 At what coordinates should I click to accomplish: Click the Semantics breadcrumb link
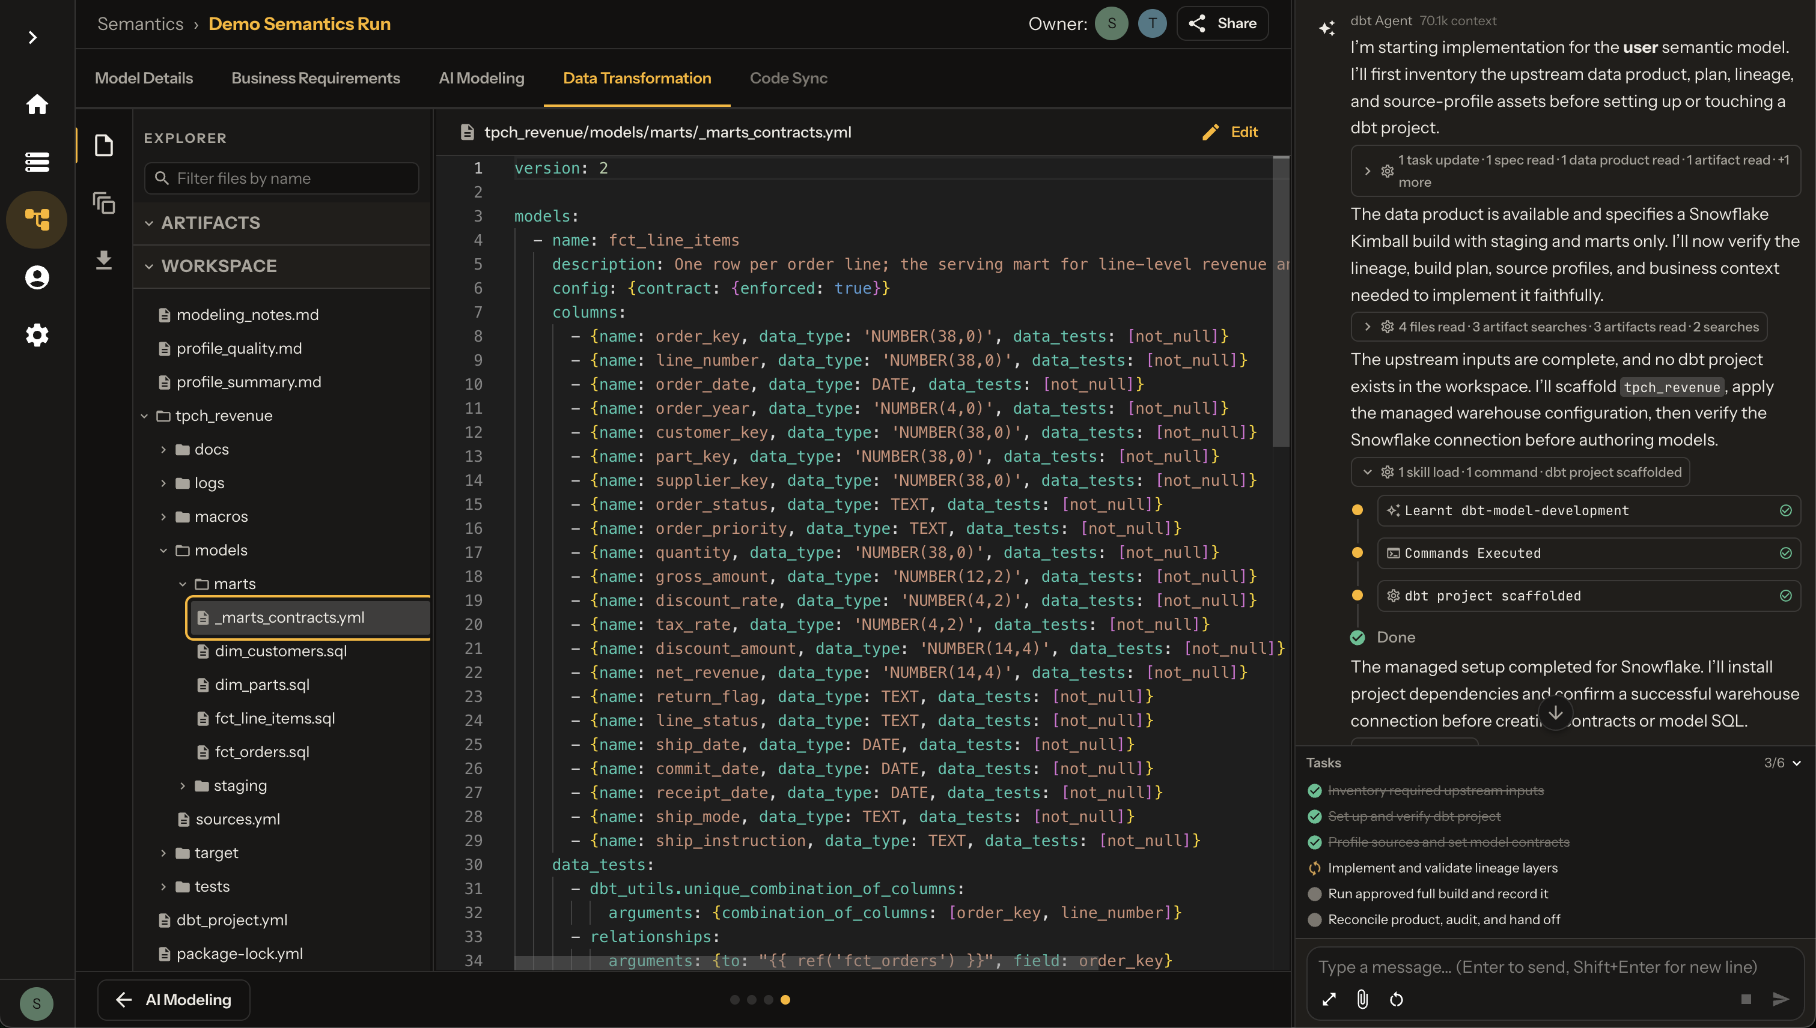pyautogui.click(x=140, y=23)
